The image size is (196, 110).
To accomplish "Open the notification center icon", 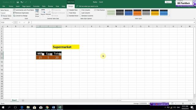I will tap(192, 107).
